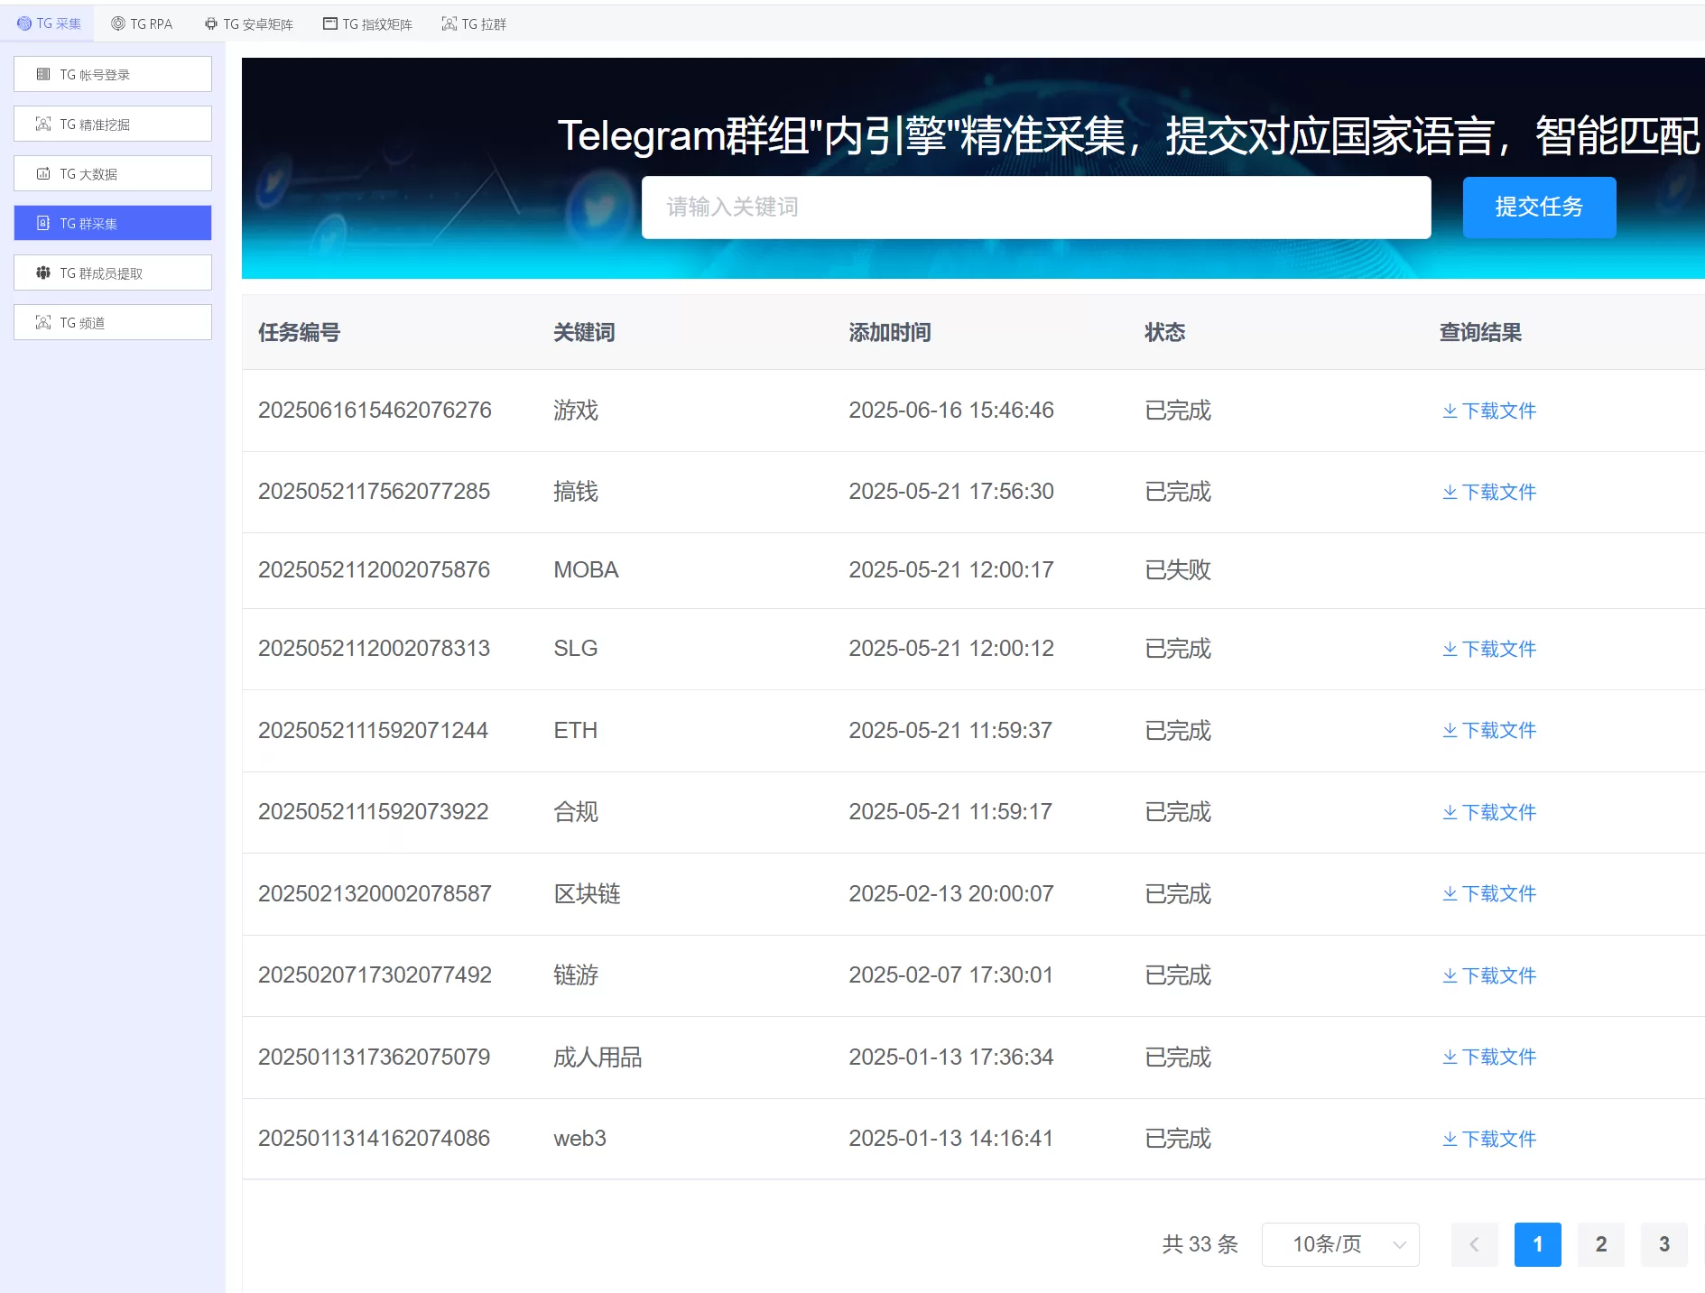Download file for keyword 成人用品
The width and height of the screenshot is (1705, 1293).
coord(1489,1057)
